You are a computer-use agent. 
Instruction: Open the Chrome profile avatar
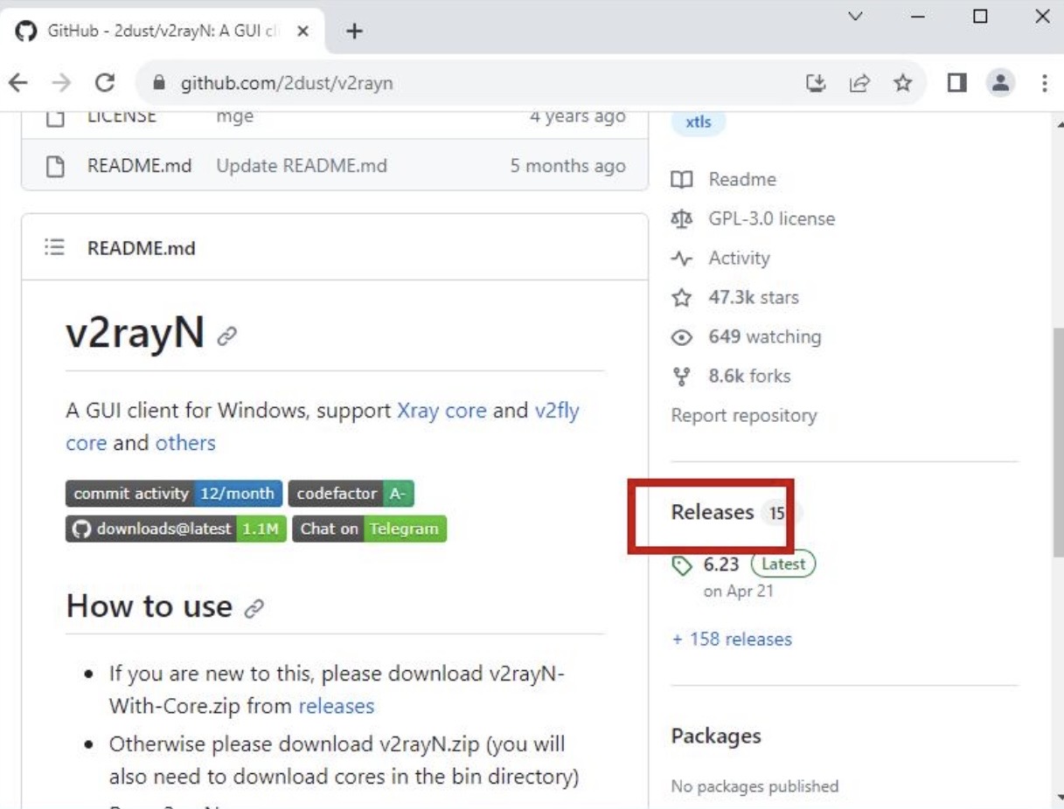1000,83
